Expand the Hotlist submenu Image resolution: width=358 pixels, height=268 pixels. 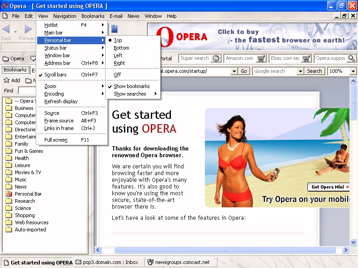72,25
